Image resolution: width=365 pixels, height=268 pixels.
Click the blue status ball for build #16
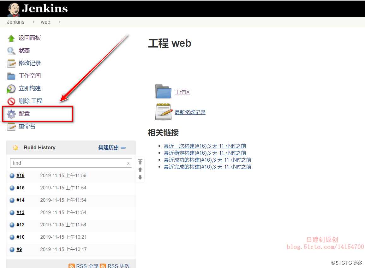[x=12, y=176]
